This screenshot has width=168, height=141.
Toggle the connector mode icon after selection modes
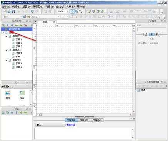[81, 11]
